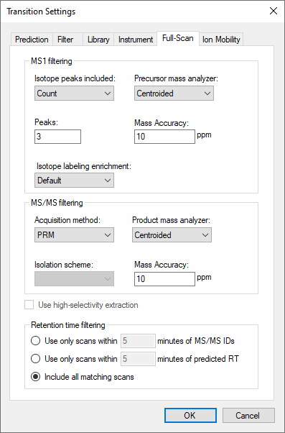Expand Acquisition method PRM dropdown

[74, 235]
